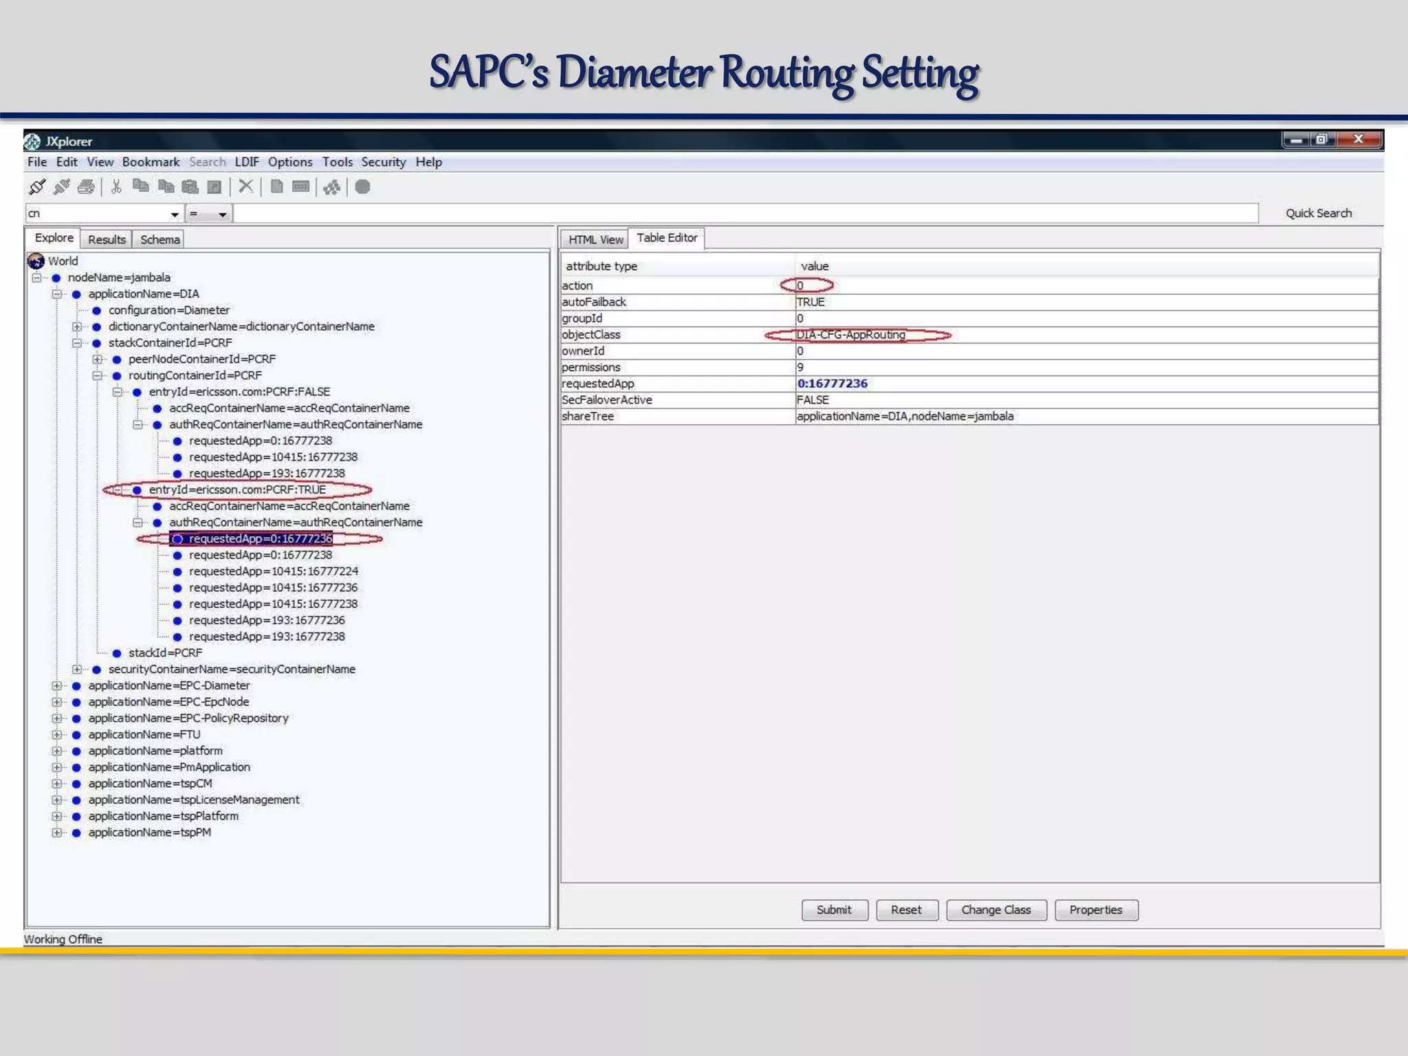The height and width of the screenshot is (1056, 1408).
Task: Collapse the nodeName=jambala tree node
Action: 37,278
